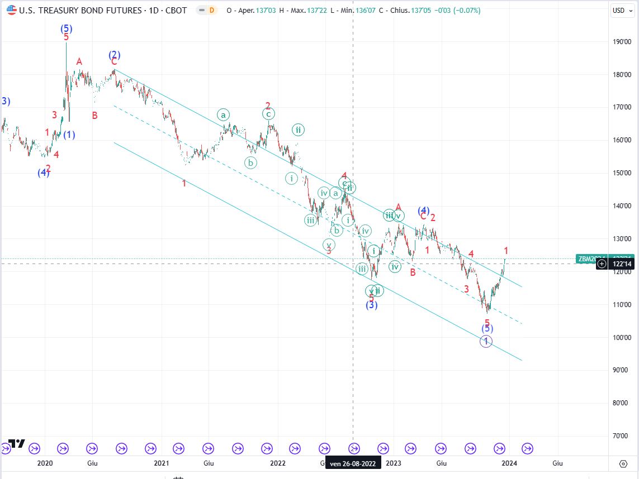Click the last rollover marker after 2024
639x479 pixels.
(x=527, y=448)
